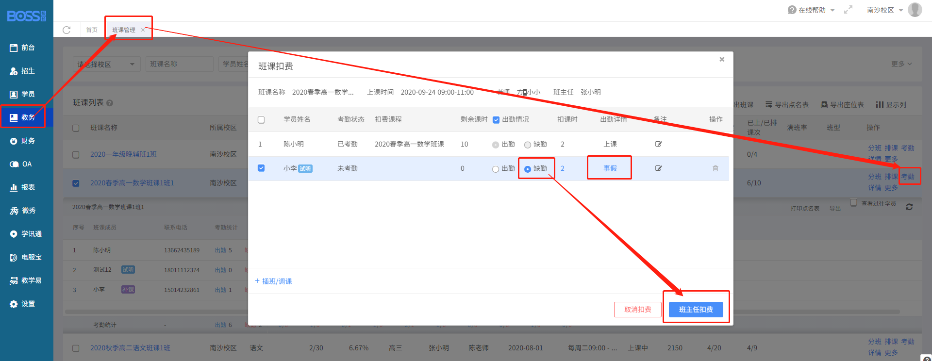Select 出勤 radio for 小李

coord(496,169)
